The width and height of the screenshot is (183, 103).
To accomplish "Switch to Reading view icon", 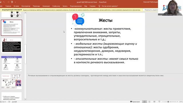I will click(154, 102).
